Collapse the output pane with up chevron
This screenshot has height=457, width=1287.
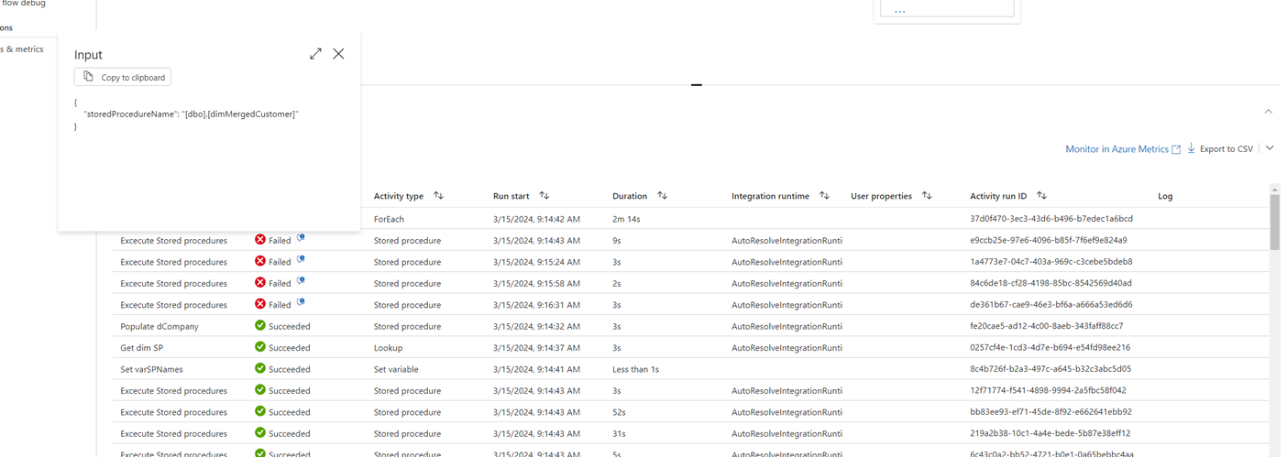(x=1268, y=112)
